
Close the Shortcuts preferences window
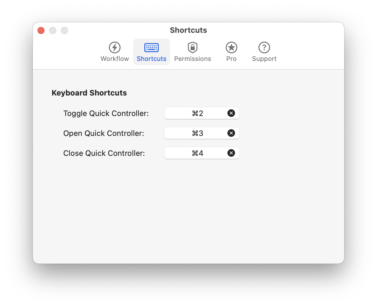[41, 30]
